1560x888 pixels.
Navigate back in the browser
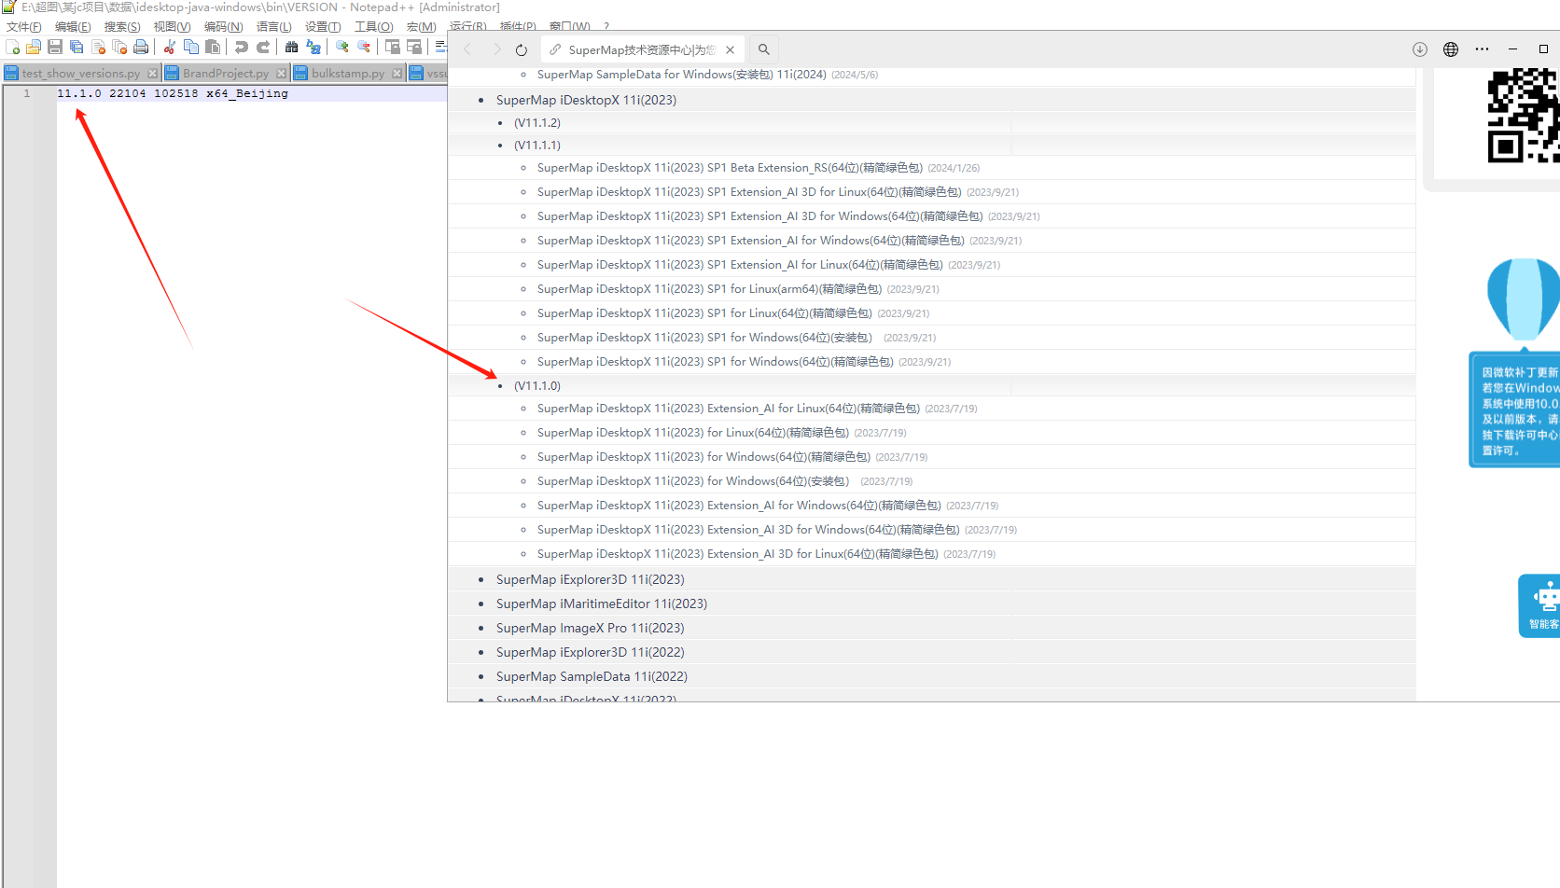coord(467,49)
